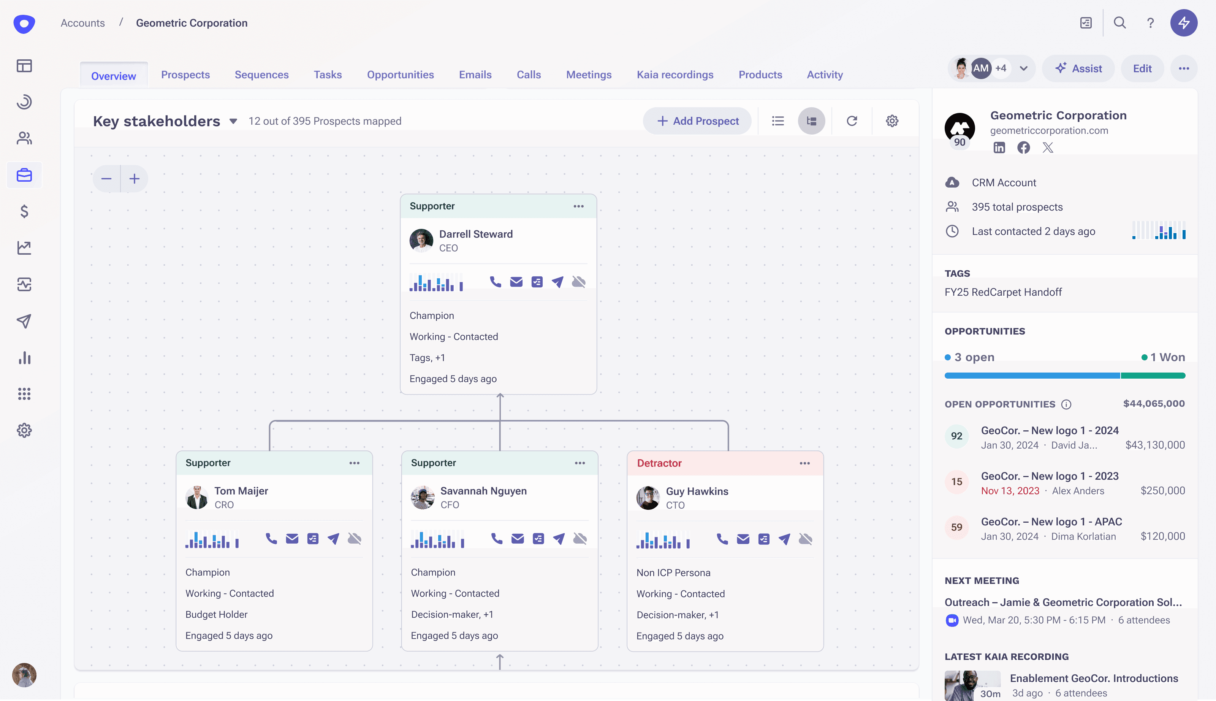Expand the Key stakeholders dropdown
Image resolution: width=1216 pixels, height=701 pixels.
[x=233, y=121]
